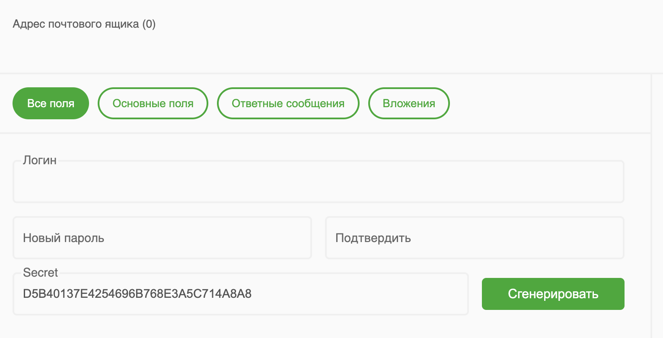Activate the "Все поля" filter pill
Image resolution: width=663 pixels, height=338 pixels.
pyautogui.click(x=51, y=103)
